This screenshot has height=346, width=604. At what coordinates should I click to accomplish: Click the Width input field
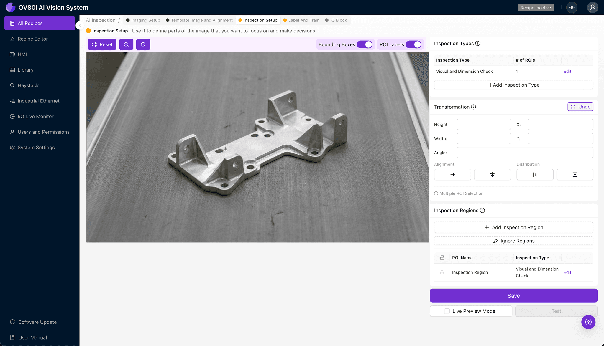point(484,138)
